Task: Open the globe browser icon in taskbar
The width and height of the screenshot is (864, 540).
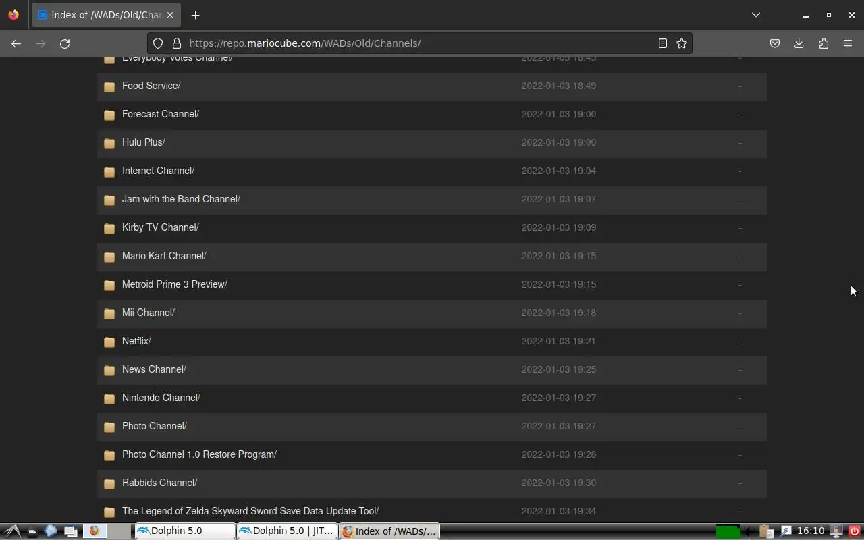Action: click(x=51, y=531)
